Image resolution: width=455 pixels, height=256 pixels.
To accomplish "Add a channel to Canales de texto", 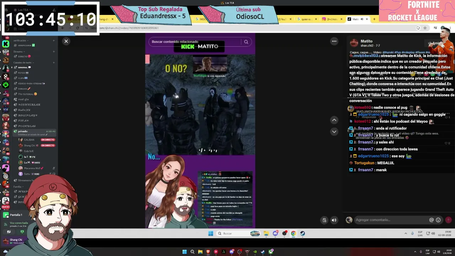I will point(54,63).
